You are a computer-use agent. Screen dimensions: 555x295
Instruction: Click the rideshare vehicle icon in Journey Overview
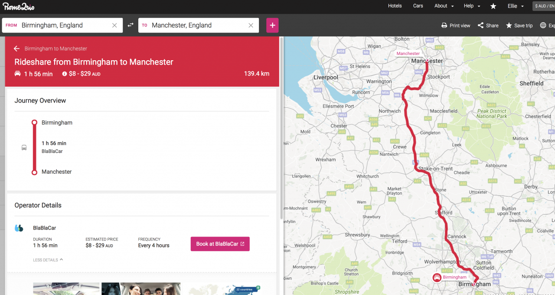click(x=24, y=147)
